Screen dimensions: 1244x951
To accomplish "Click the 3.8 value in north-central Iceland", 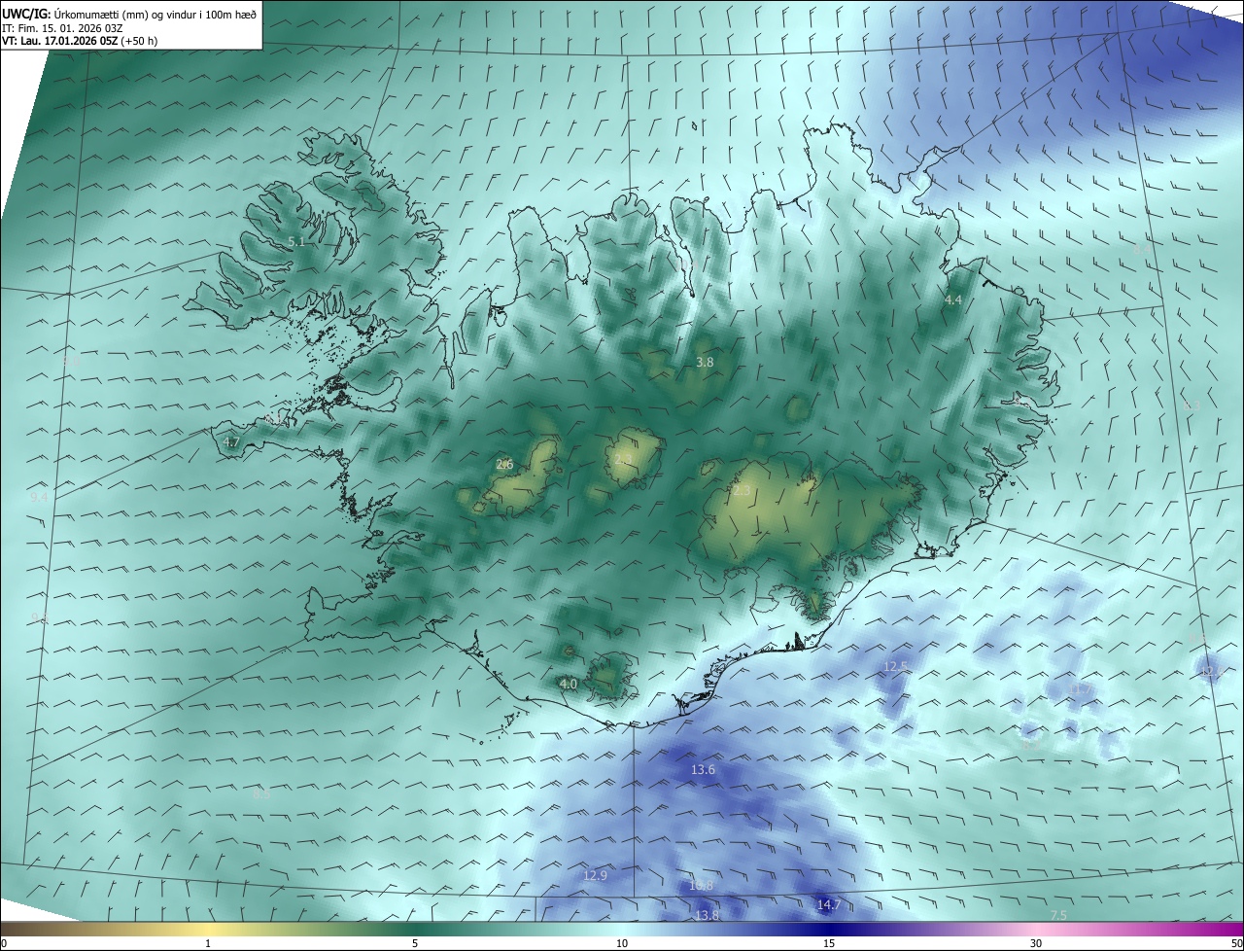I will [x=705, y=362].
